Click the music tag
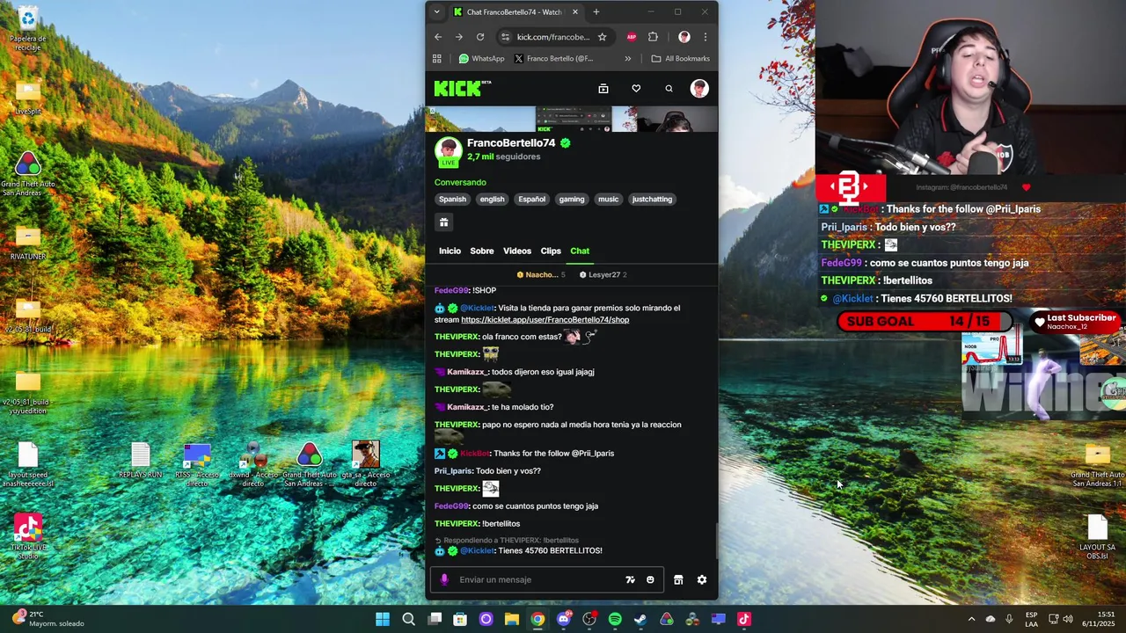The width and height of the screenshot is (1126, 633). coord(609,199)
